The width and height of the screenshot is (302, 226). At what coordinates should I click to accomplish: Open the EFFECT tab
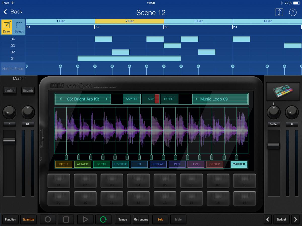pos(169,99)
